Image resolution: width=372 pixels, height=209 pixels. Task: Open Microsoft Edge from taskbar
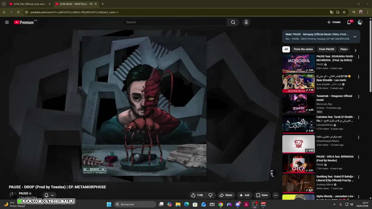click(187, 204)
